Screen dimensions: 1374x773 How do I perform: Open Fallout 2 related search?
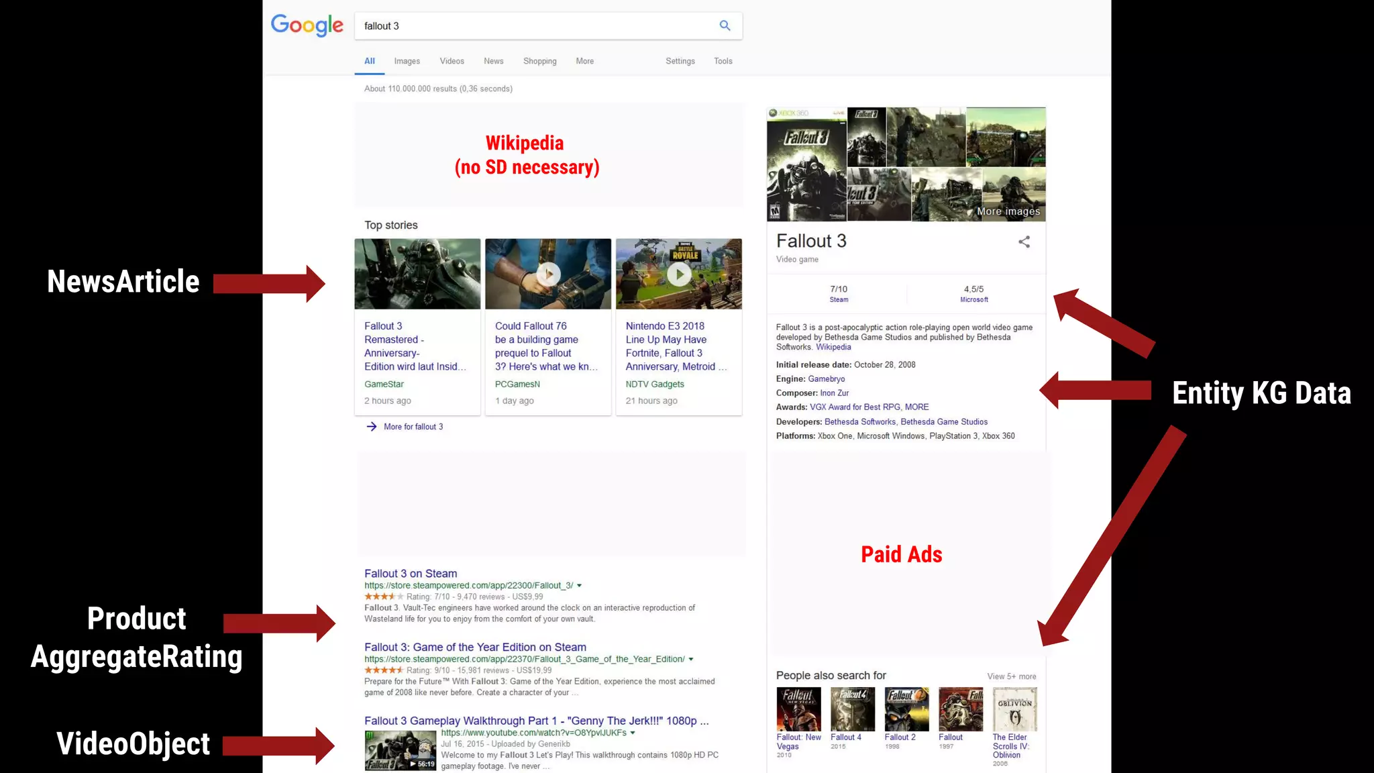click(x=906, y=718)
